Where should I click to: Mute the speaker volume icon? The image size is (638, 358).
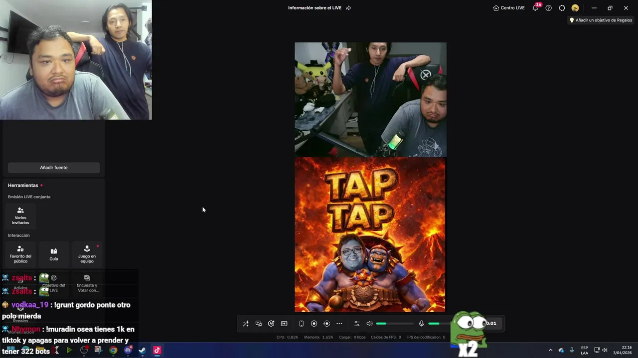(x=369, y=324)
